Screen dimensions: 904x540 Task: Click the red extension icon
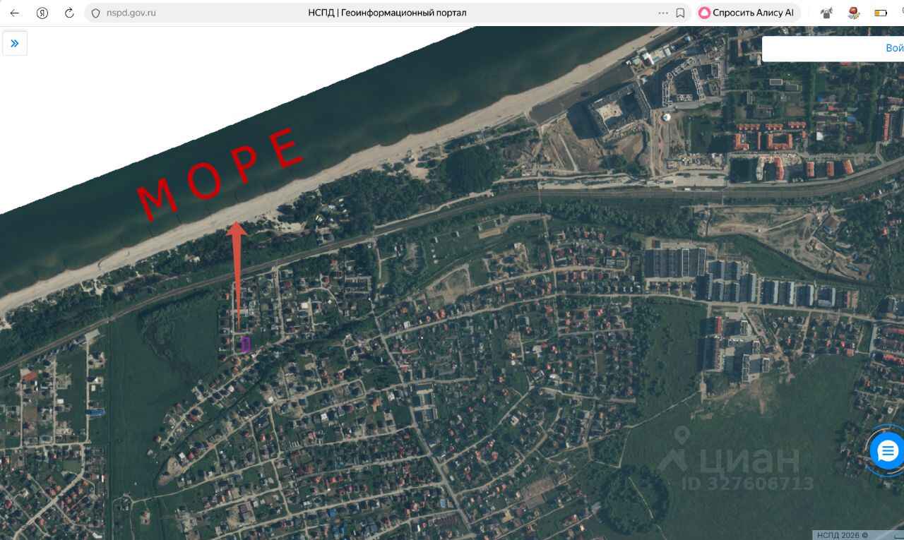pos(853,13)
